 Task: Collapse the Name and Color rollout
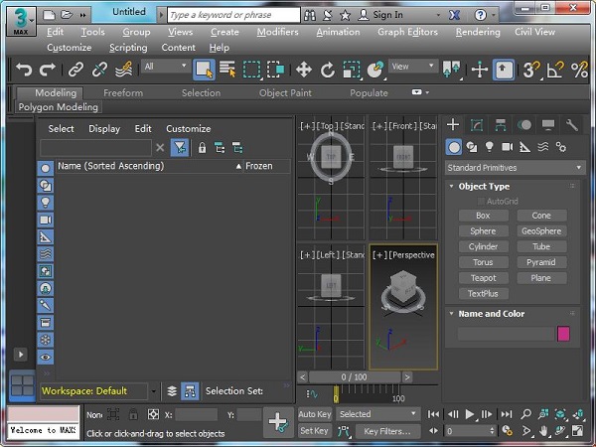(452, 314)
